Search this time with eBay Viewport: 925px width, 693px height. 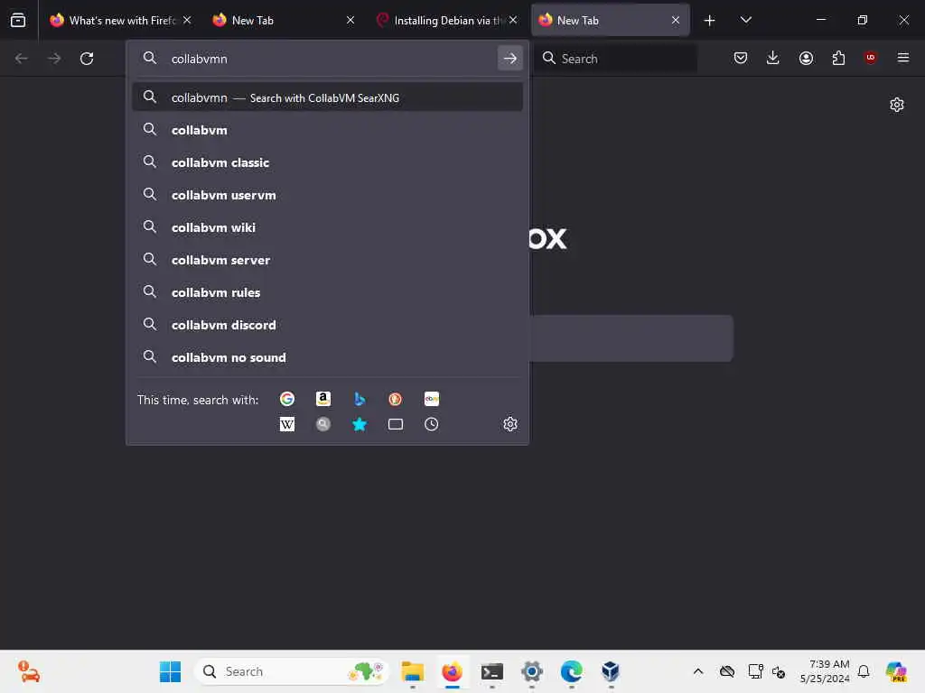point(431,399)
